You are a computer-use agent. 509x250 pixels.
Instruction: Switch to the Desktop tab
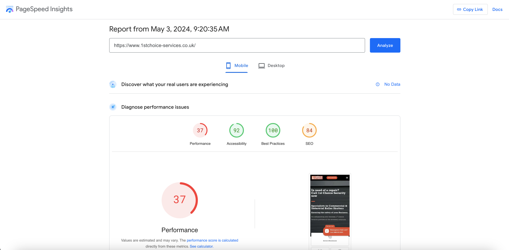pos(271,66)
